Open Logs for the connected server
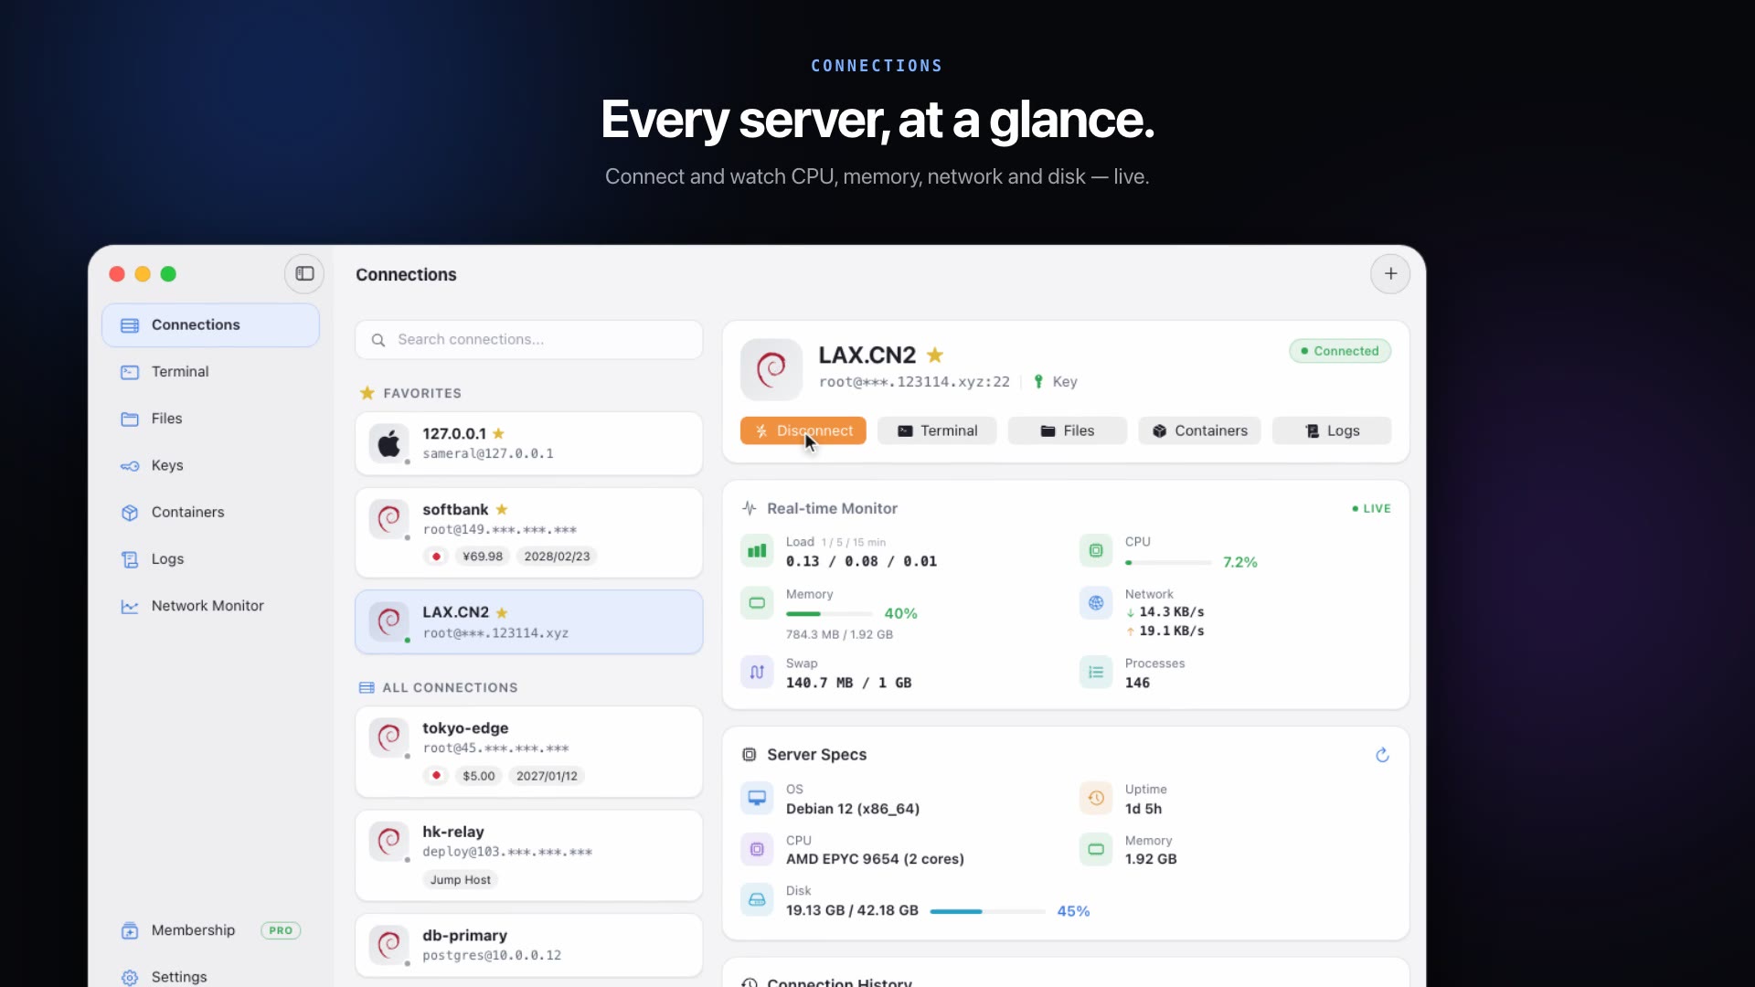This screenshot has width=1755, height=987. click(x=1332, y=430)
